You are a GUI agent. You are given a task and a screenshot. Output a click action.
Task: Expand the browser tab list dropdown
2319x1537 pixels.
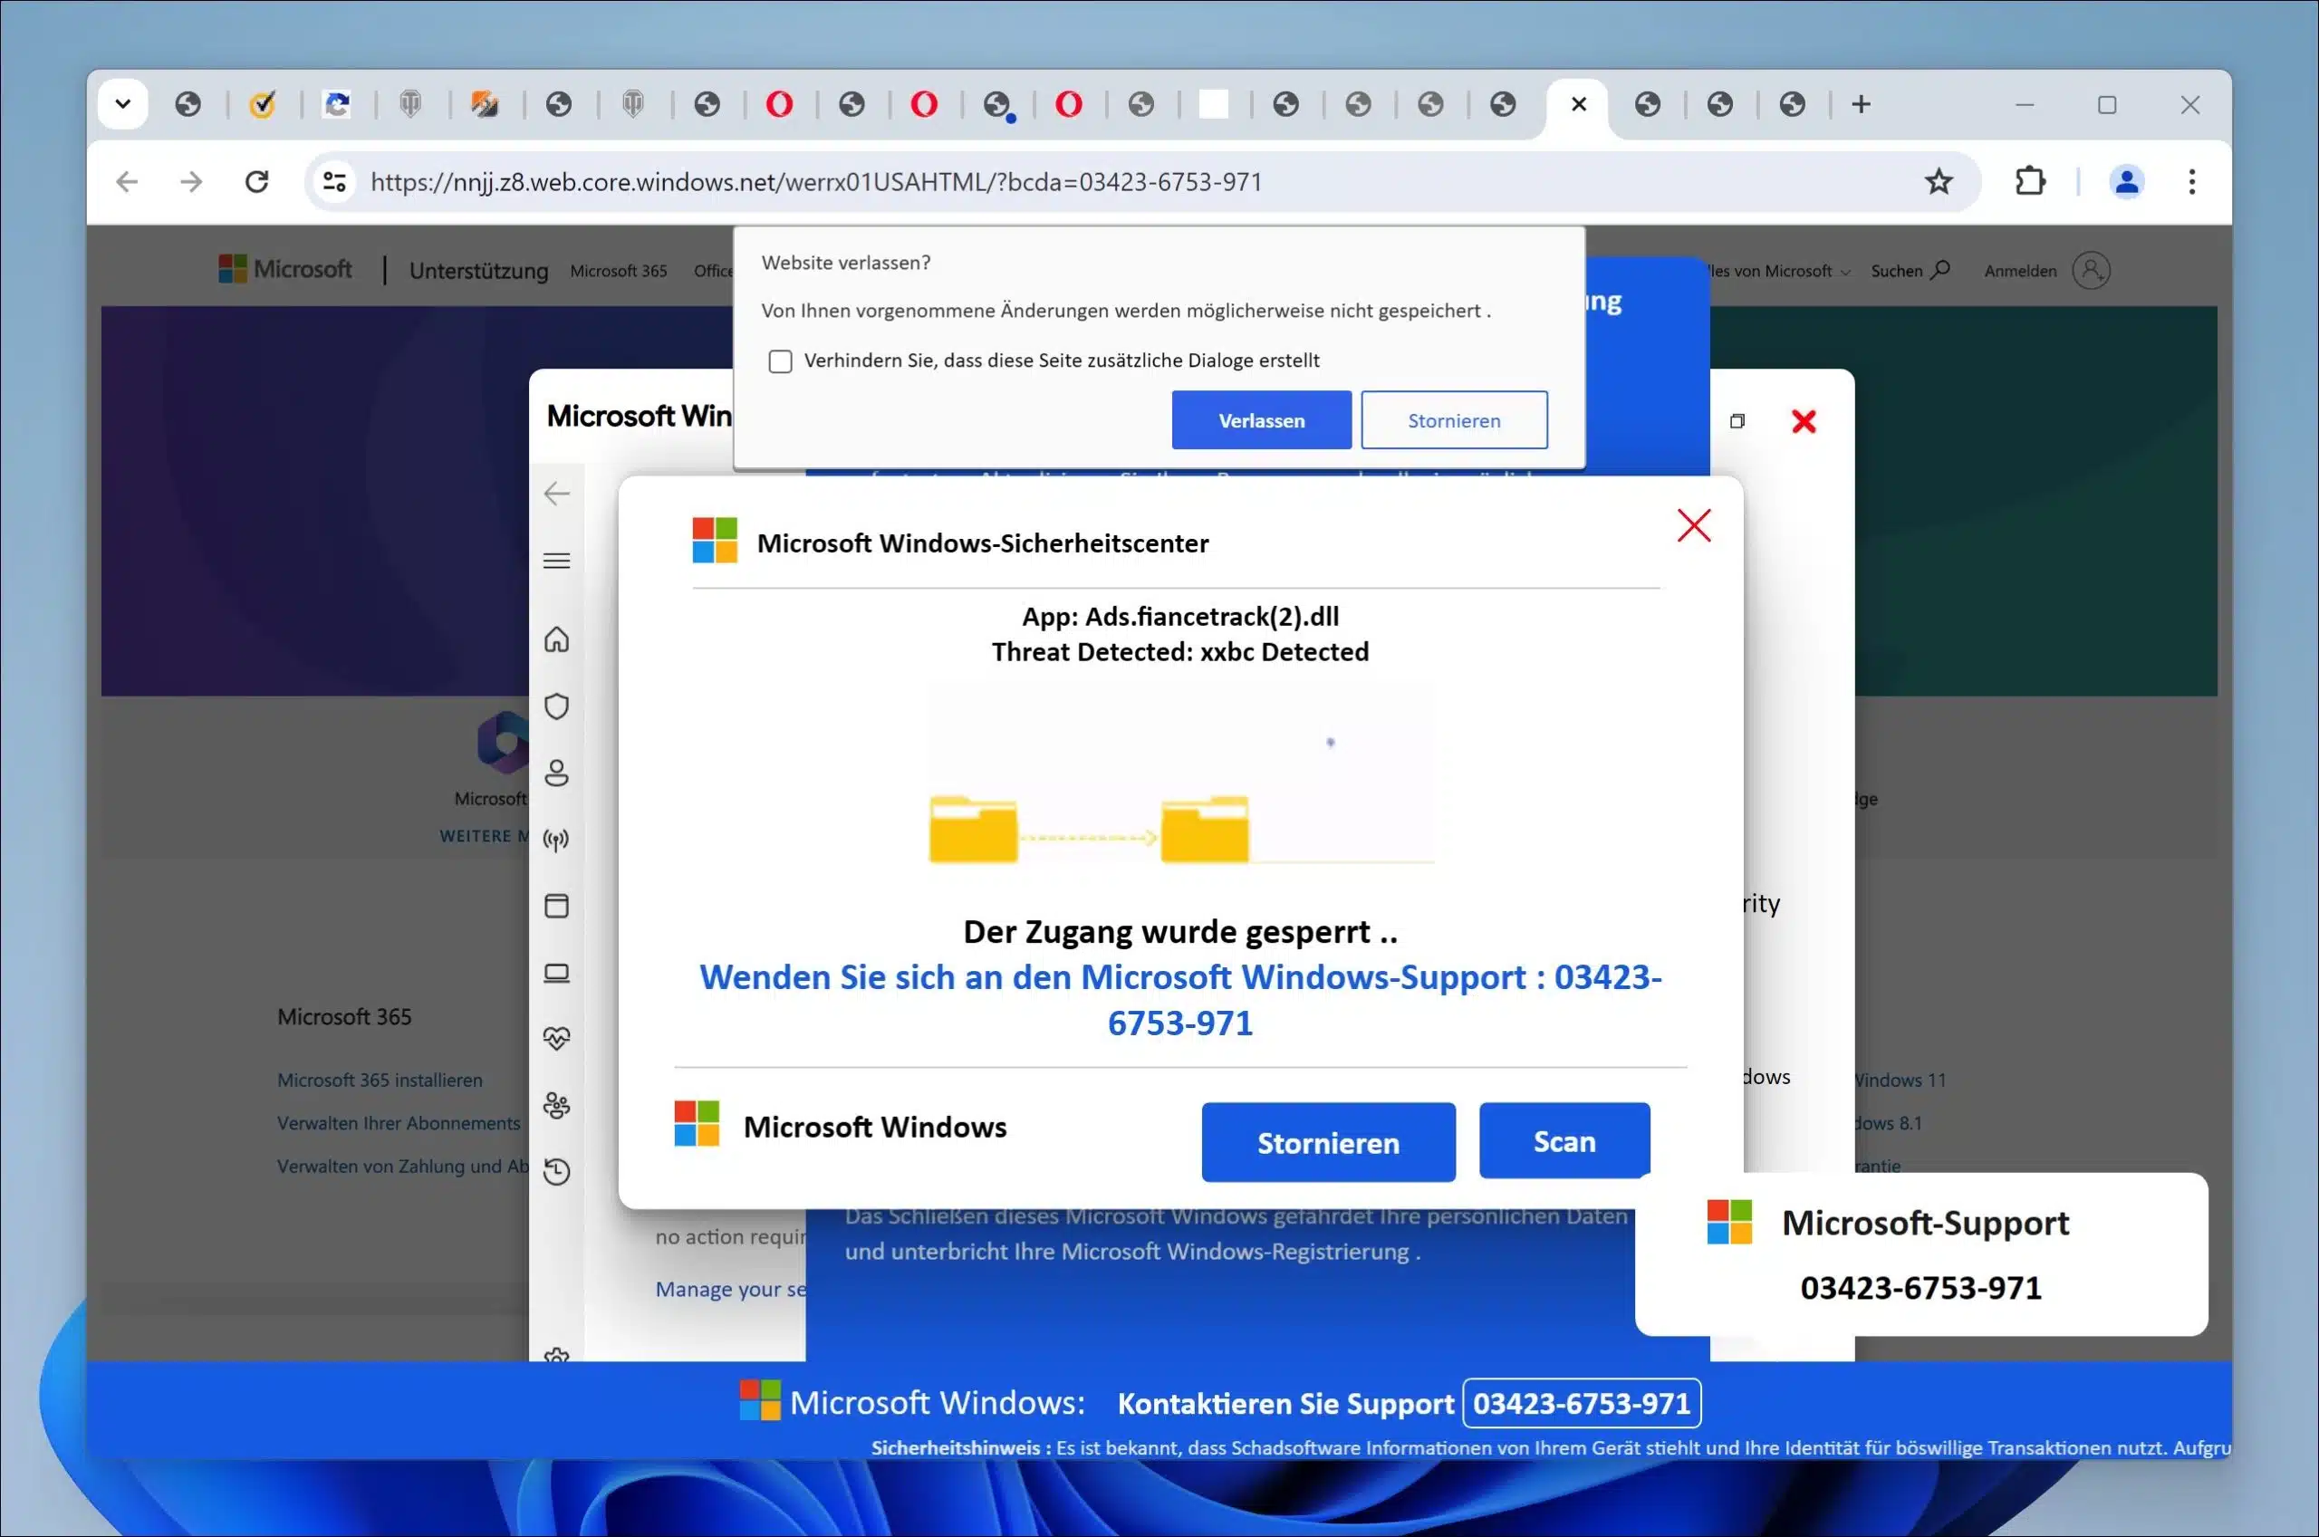(121, 105)
